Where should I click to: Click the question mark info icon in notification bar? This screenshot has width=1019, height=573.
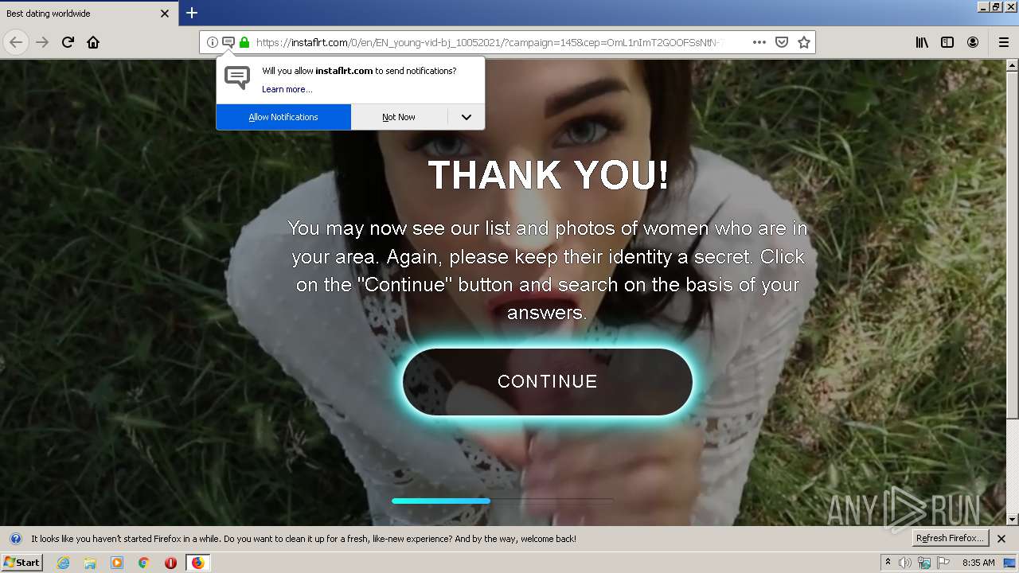click(15, 539)
